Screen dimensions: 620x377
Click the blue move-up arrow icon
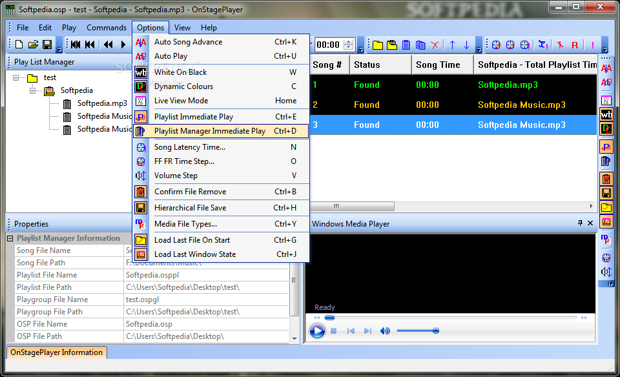[452, 45]
